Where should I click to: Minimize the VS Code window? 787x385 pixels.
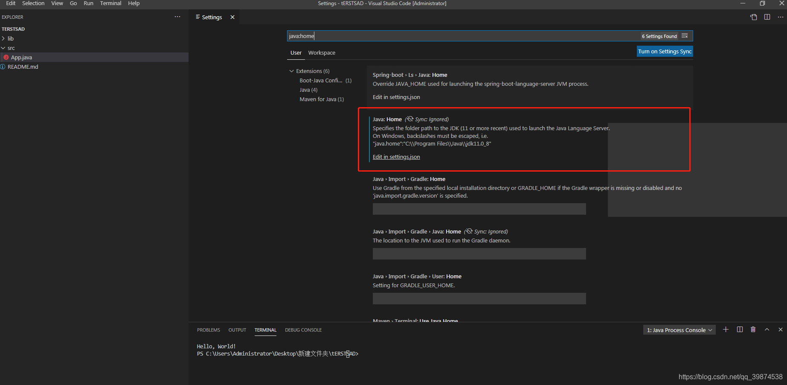[743, 3]
